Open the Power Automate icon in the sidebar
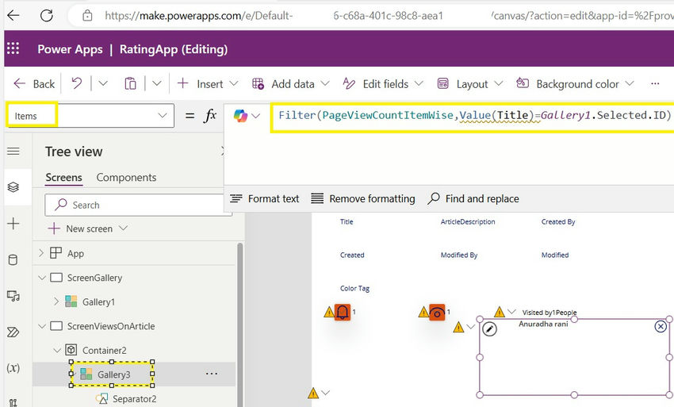Viewport: 674px width, 407px height. point(13,332)
